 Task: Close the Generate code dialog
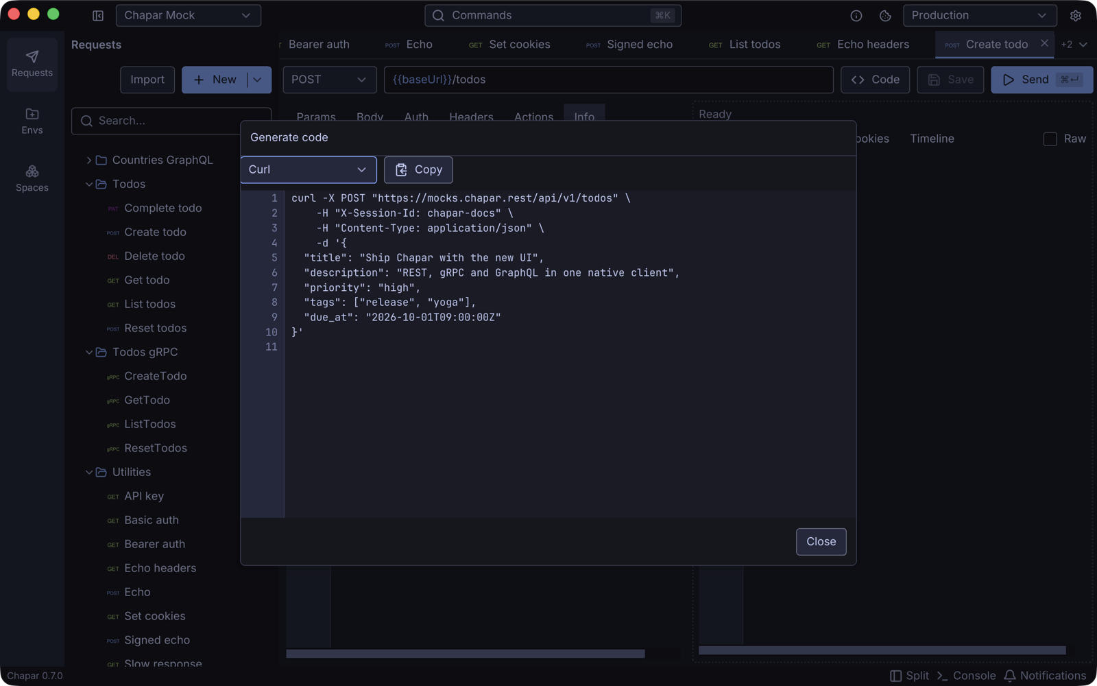[821, 541]
